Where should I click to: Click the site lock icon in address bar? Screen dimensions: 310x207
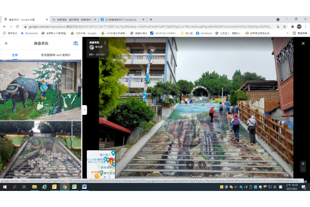coord(25,26)
